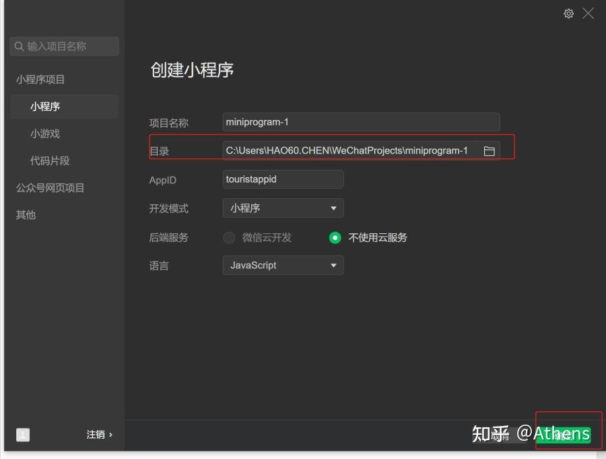This screenshot has height=459, width=606.
Task: Open 其他 in the sidebar
Action: 26,215
